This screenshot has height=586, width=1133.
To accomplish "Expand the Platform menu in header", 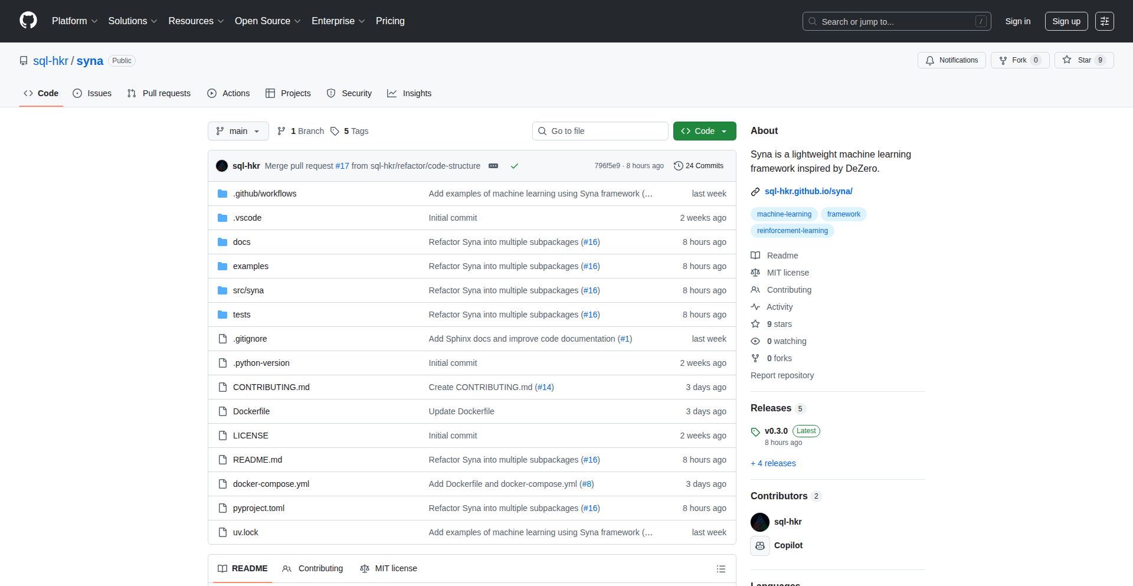I will (74, 21).
